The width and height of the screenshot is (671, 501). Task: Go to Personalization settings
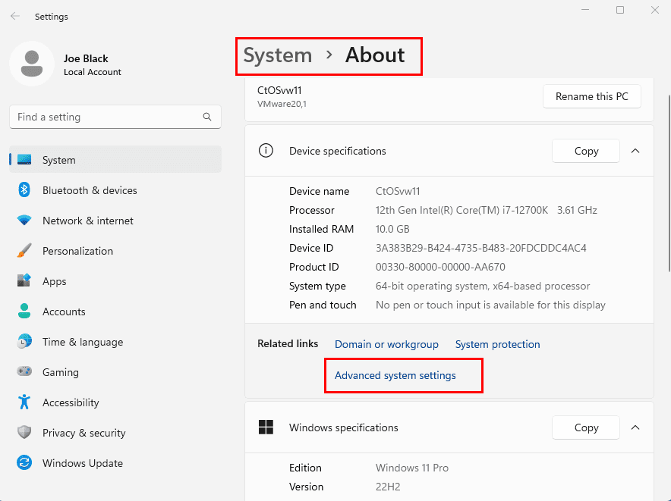[115, 251]
